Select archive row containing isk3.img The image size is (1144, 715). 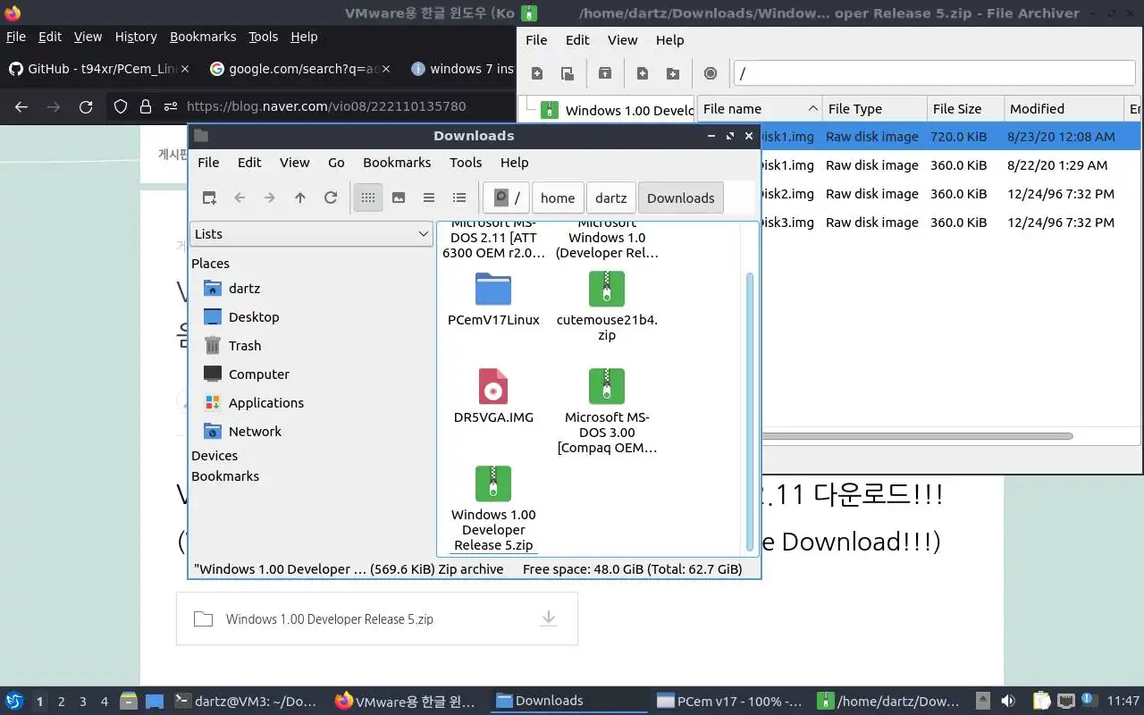[x=952, y=222]
